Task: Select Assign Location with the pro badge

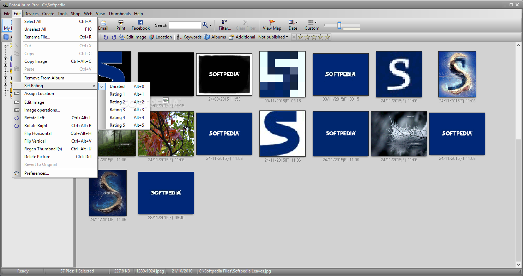Action: tap(55, 94)
